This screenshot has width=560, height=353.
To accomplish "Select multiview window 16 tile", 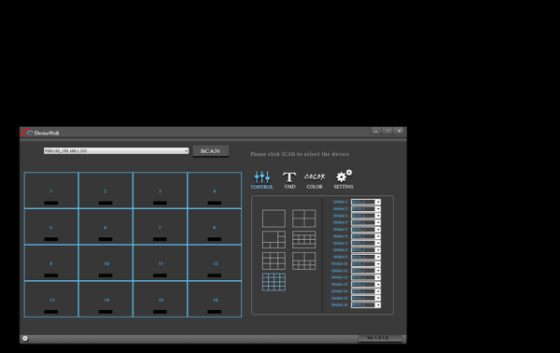I will point(215,299).
